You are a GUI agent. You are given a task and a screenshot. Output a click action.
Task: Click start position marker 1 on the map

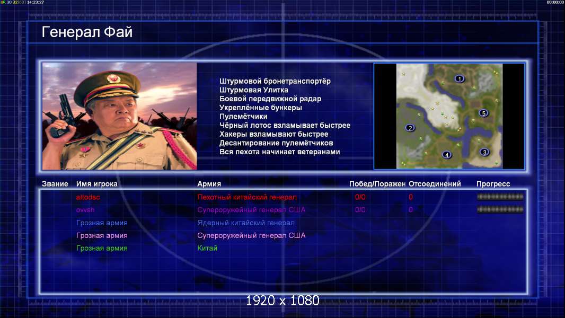click(x=459, y=78)
